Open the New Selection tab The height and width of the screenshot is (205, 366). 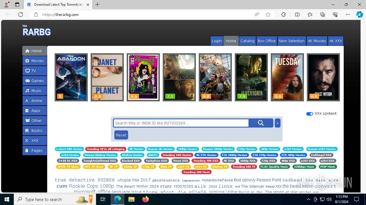click(x=292, y=41)
